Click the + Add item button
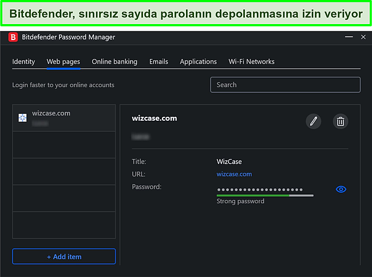This screenshot has width=372, height=277. [x=64, y=256]
